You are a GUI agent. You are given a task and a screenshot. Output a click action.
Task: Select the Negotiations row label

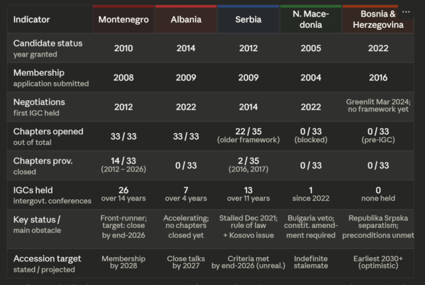[x=39, y=106]
